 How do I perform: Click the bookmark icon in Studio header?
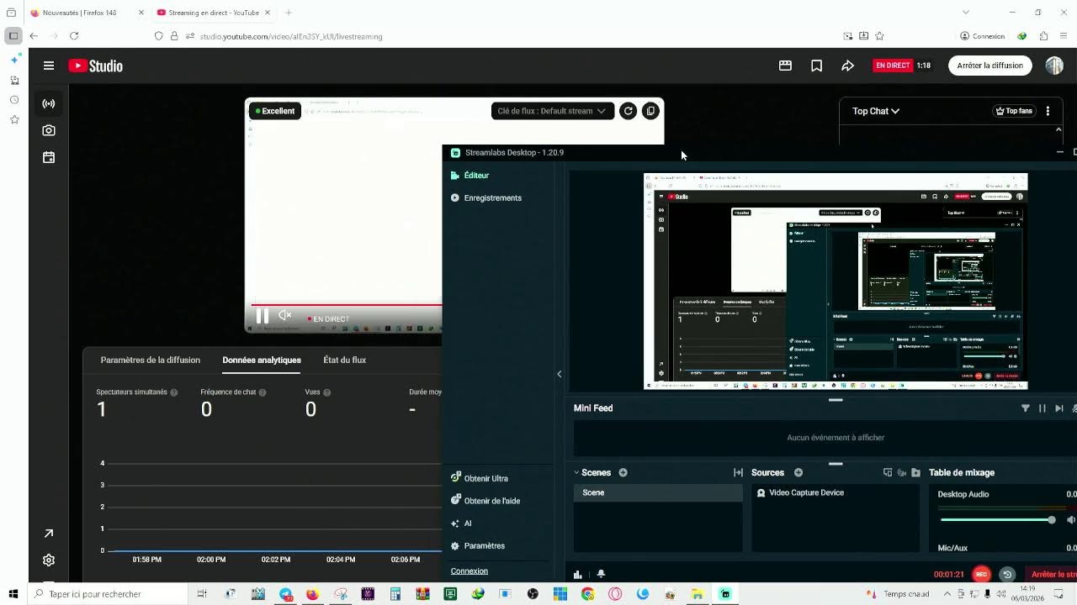pyautogui.click(x=816, y=66)
